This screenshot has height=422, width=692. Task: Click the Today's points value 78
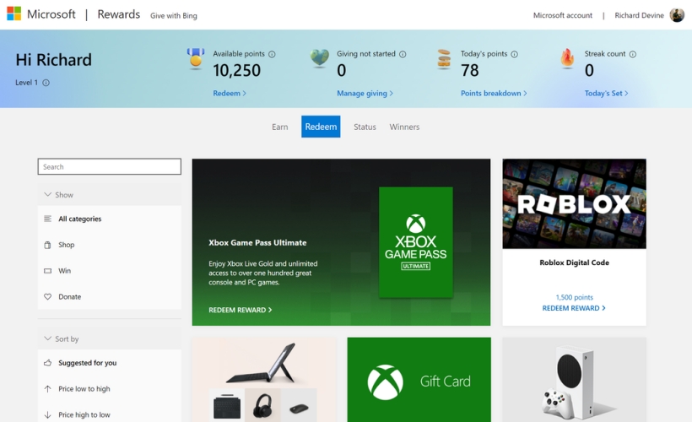(x=469, y=70)
